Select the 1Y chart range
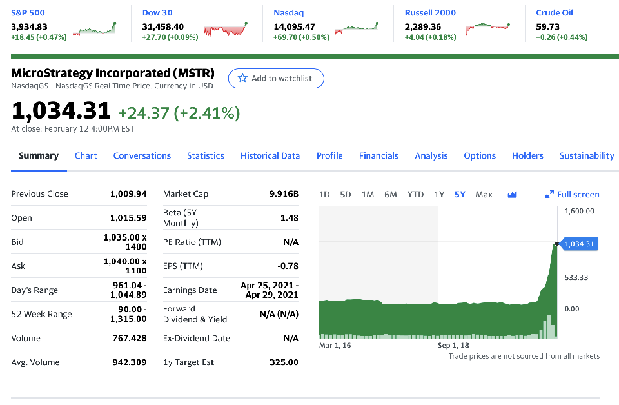The height and width of the screenshot is (405, 619). [x=439, y=195]
